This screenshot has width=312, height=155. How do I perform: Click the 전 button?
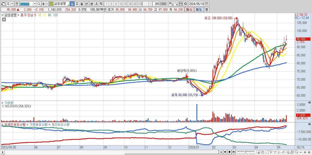[x=16, y=4]
